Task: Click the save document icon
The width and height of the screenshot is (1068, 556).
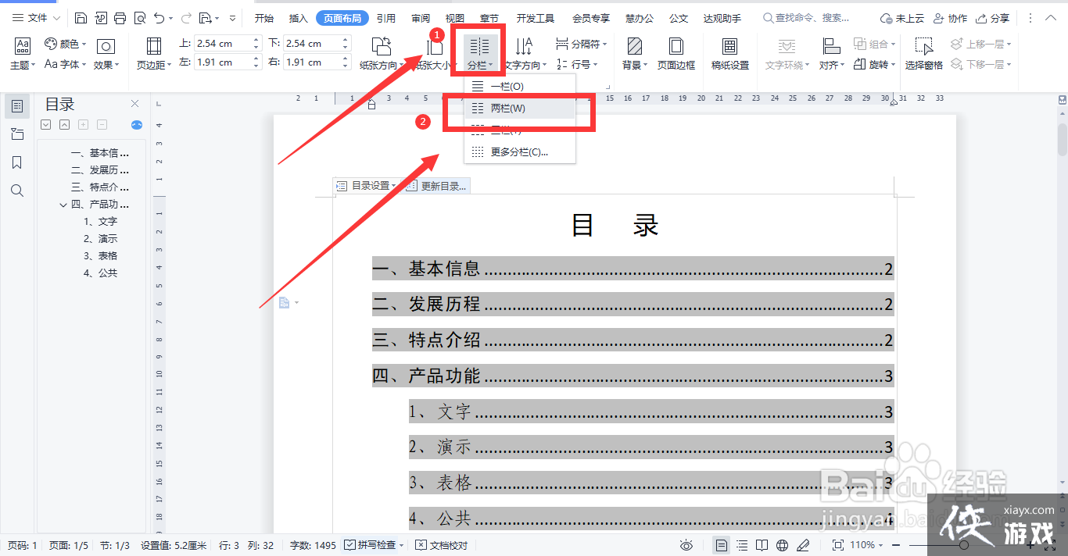Action: (x=81, y=18)
